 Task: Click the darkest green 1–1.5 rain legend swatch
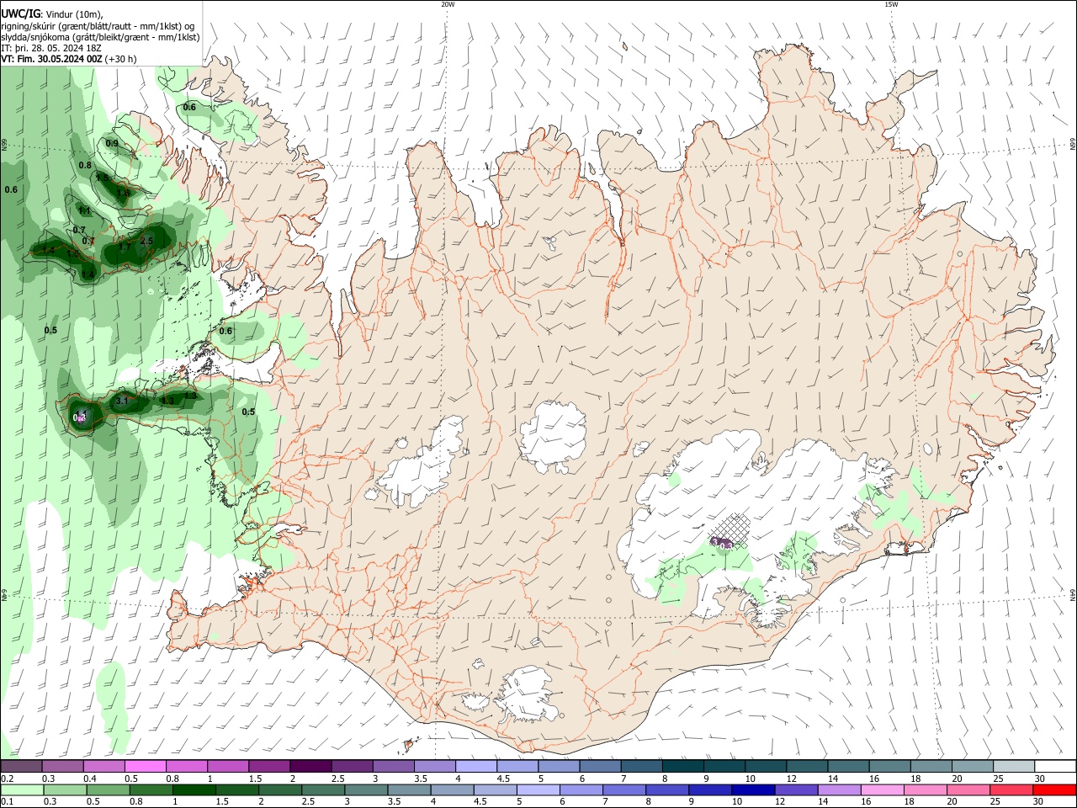194,789
